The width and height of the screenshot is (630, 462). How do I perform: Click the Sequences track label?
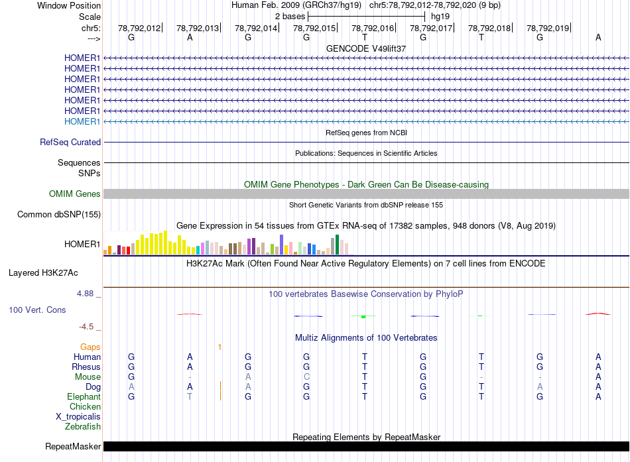(79, 162)
